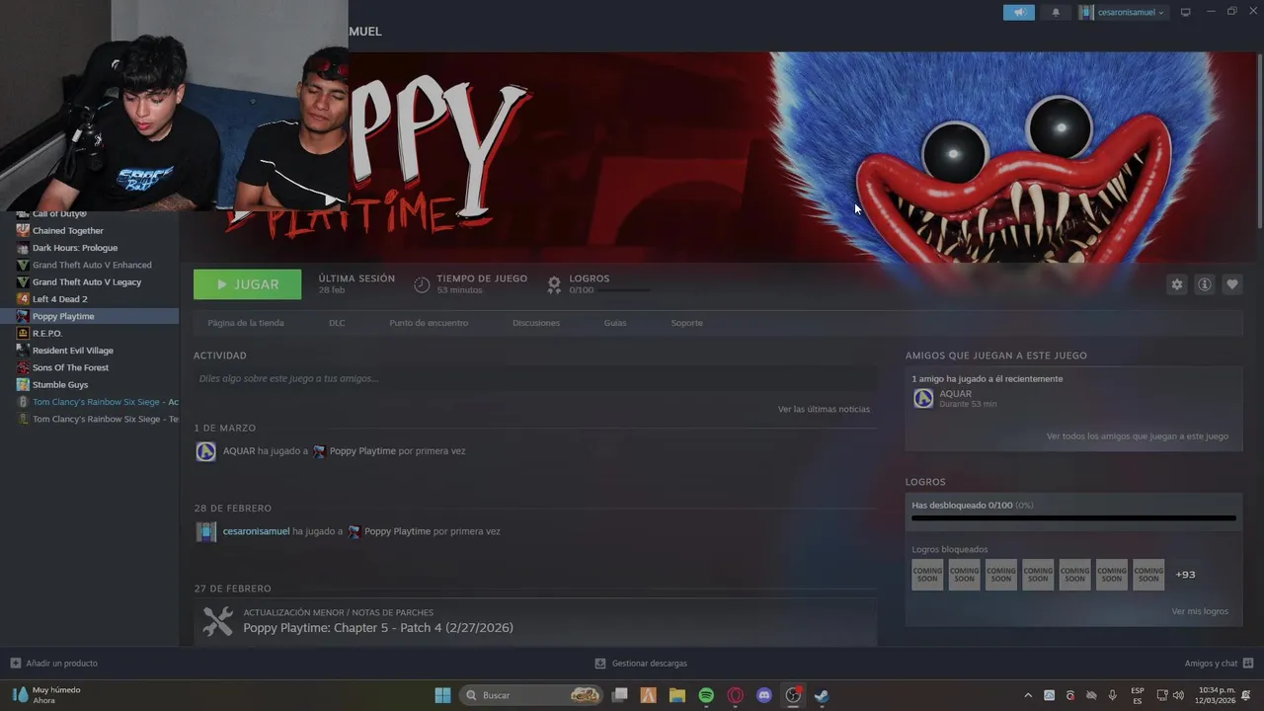
Task: Open game info circle icon
Action: pyautogui.click(x=1205, y=284)
